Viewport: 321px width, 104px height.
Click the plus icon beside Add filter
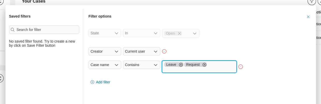pyautogui.click(x=92, y=82)
